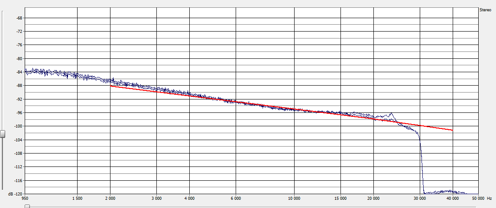
Task: Click the 4 000 frequency axis label
Action: (189, 198)
